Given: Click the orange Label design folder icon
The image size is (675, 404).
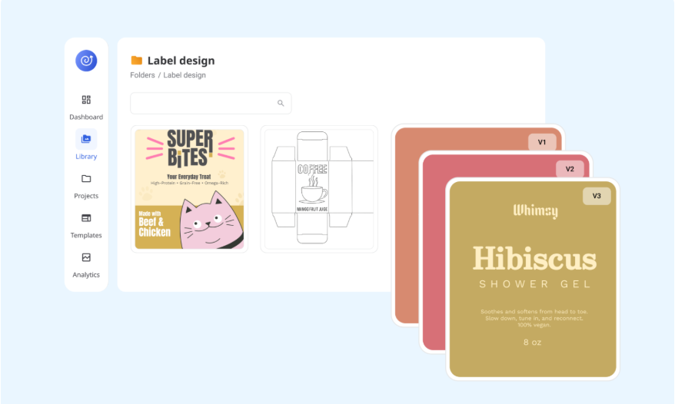Looking at the screenshot, I should click(137, 60).
